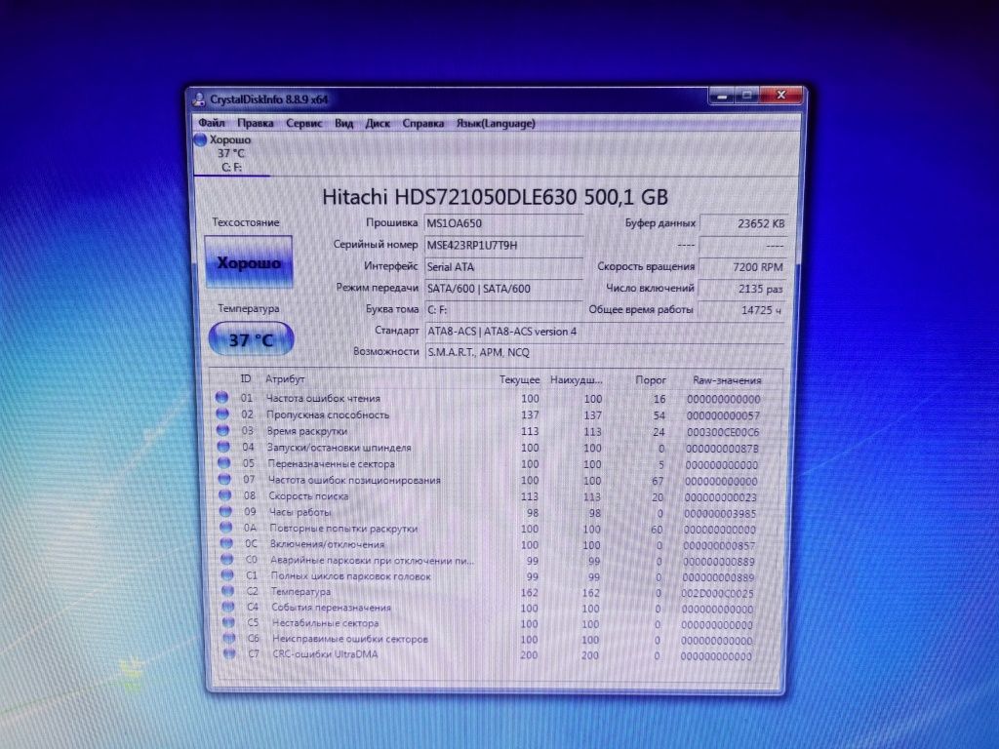Viewport: 999px width, 749px height.
Task: Click status icon for attribute C1
Action: (x=228, y=575)
